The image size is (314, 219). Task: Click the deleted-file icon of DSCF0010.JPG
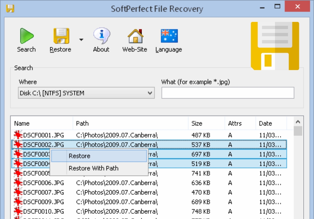pos(18,211)
